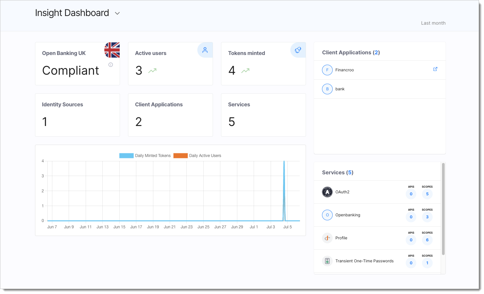Click Transient One-Time Passwords scopes count
Image resolution: width=484 pixels, height=294 pixels.
pyautogui.click(x=427, y=263)
